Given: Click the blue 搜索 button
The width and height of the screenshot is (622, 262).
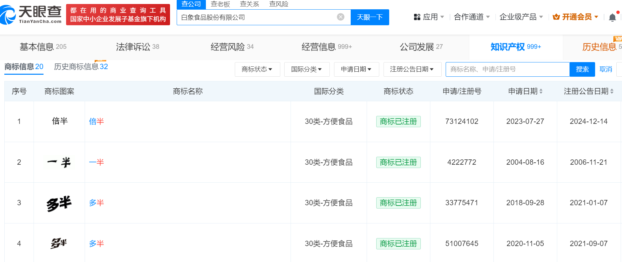Looking at the screenshot, I should click(x=582, y=69).
